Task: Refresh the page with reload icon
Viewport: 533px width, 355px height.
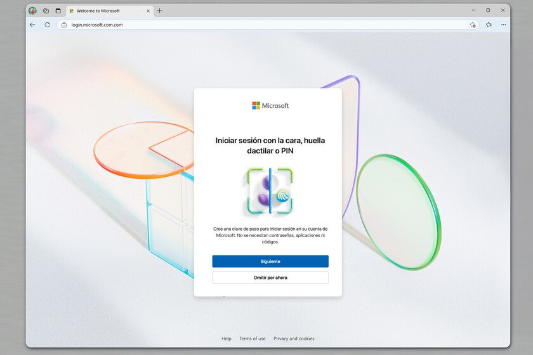Action: 47,25
